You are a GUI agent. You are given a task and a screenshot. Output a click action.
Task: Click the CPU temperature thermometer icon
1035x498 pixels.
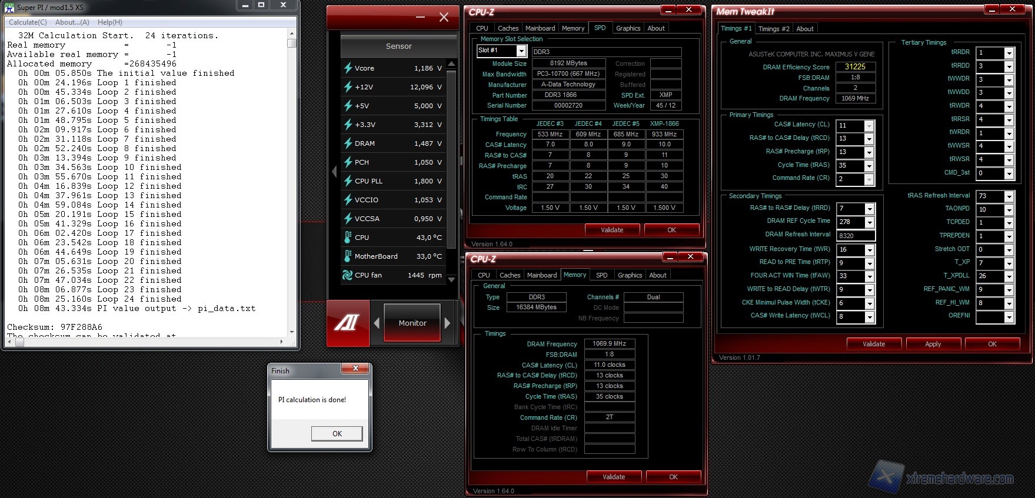pos(348,238)
